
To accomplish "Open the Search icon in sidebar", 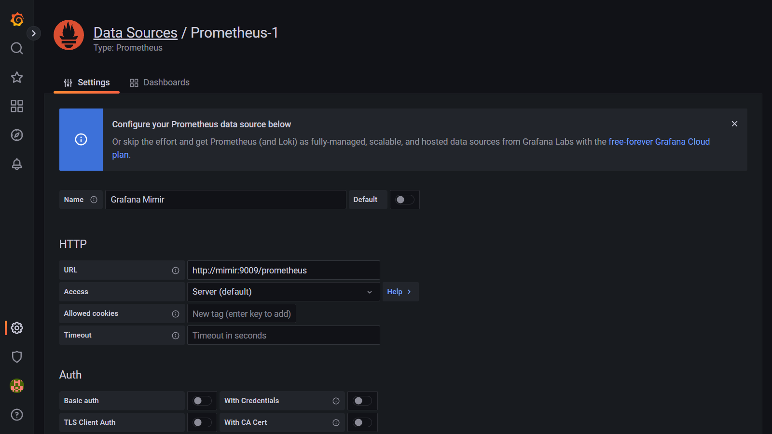I will tap(17, 48).
